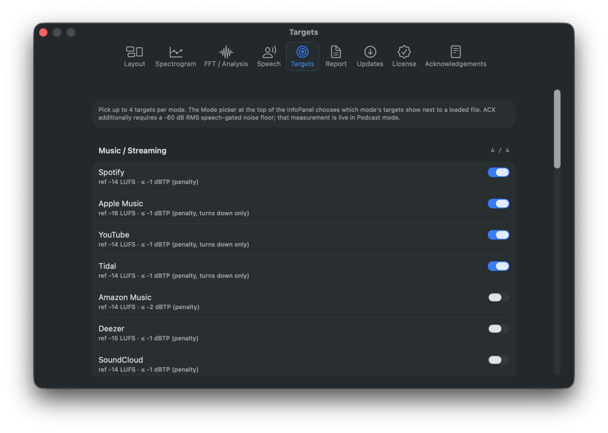Image resolution: width=608 pixels, height=433 pixels.
Task: Enable the Amazon Music target
Action: tap(498, 297)
